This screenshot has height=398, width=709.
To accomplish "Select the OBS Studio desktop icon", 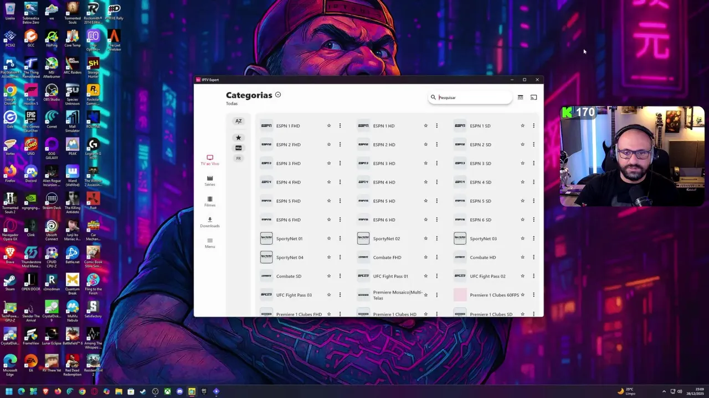I will [52, 92].
